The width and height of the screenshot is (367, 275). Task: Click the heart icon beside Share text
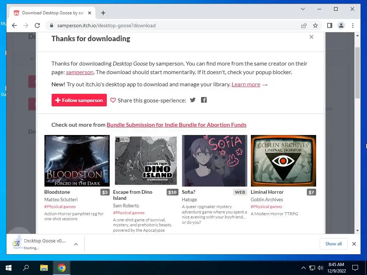pyautogui.click(x=113, y=100)
